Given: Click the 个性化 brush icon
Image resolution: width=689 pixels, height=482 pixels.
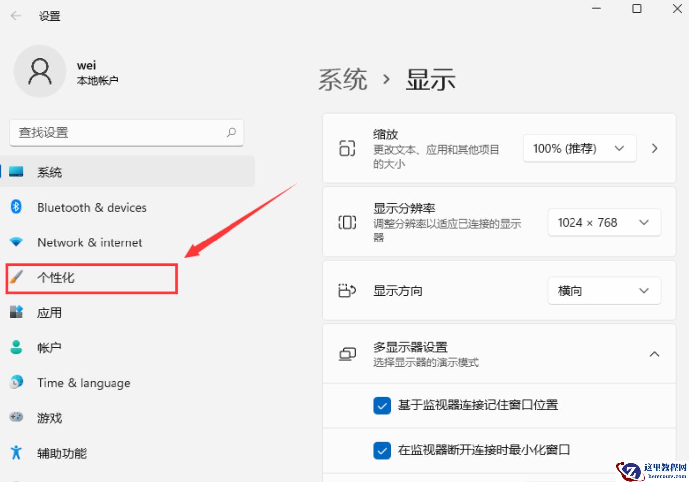Looking at the screenshot, I should [16, 278].
